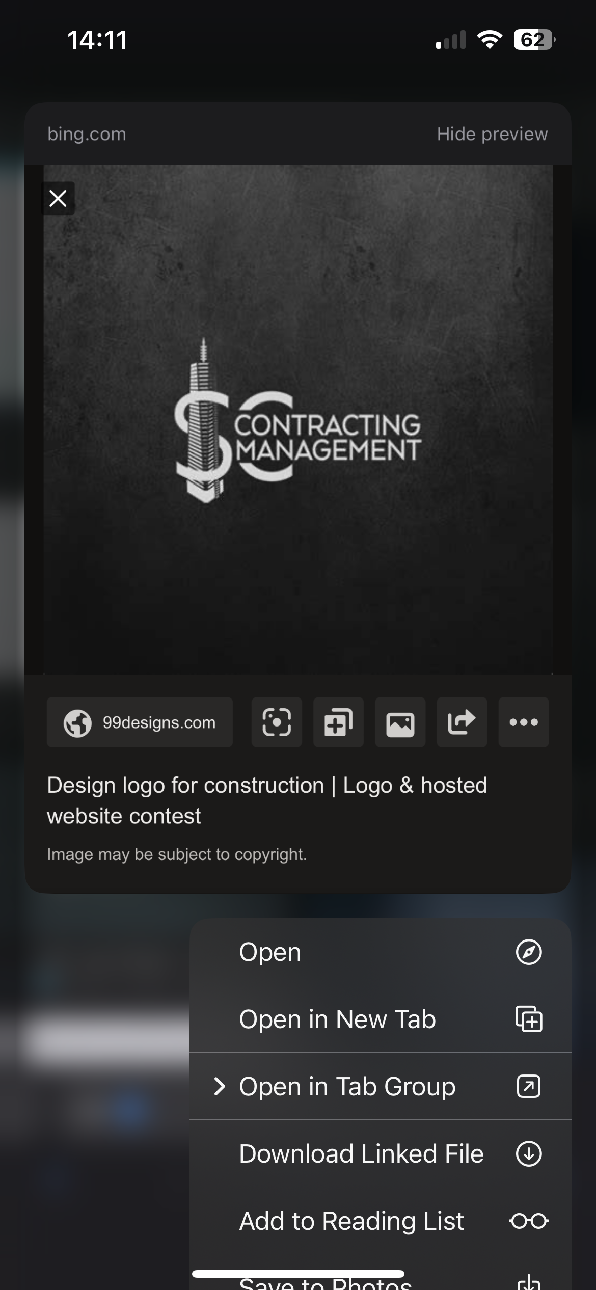
Task: Open the three-dots more options button
Action: 523,722
